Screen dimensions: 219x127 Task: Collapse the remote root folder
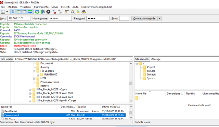(x=137, y=63)
